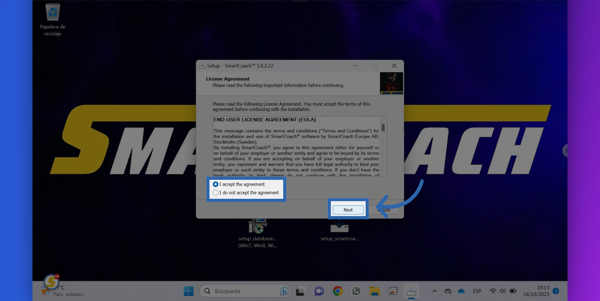
Task: Click the SmartCoach logo thumbnail in Setup header
Action: pyautogui.click(x=391, y=83)
